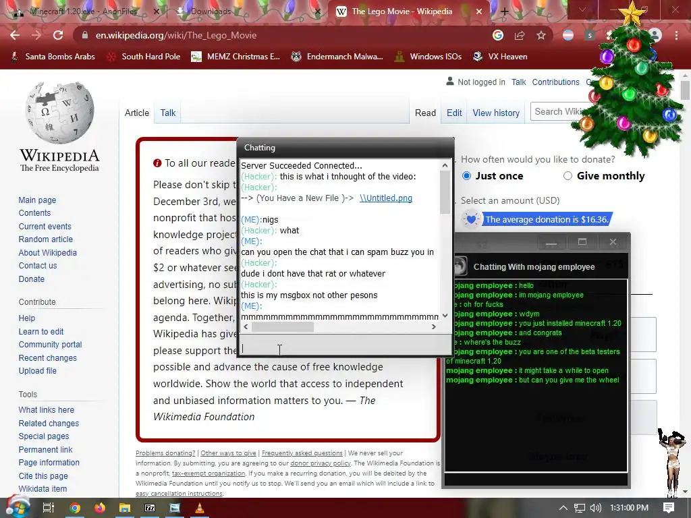Open VLC media player from the taskbar
The height and width of the screenshot is (518, 691).
[200, 508]
